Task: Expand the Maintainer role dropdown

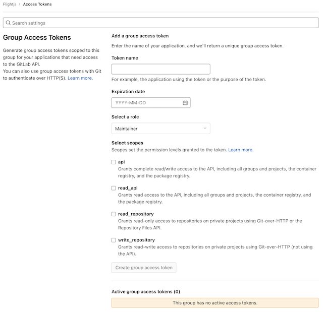Action: pyautogui.click(x=160, y=129)
